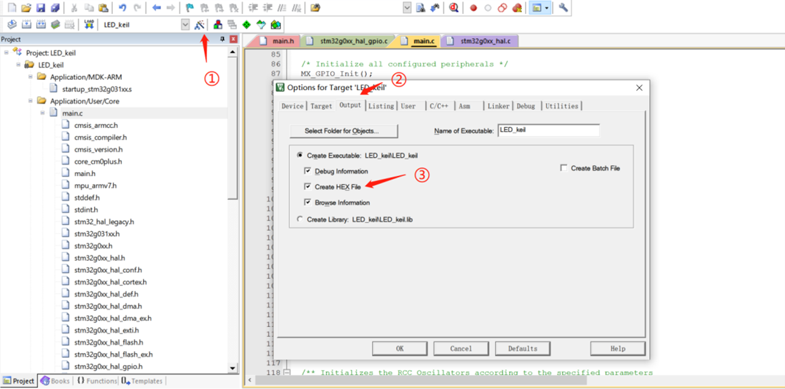Click the Select Folder for Objects button

[342, 131]
